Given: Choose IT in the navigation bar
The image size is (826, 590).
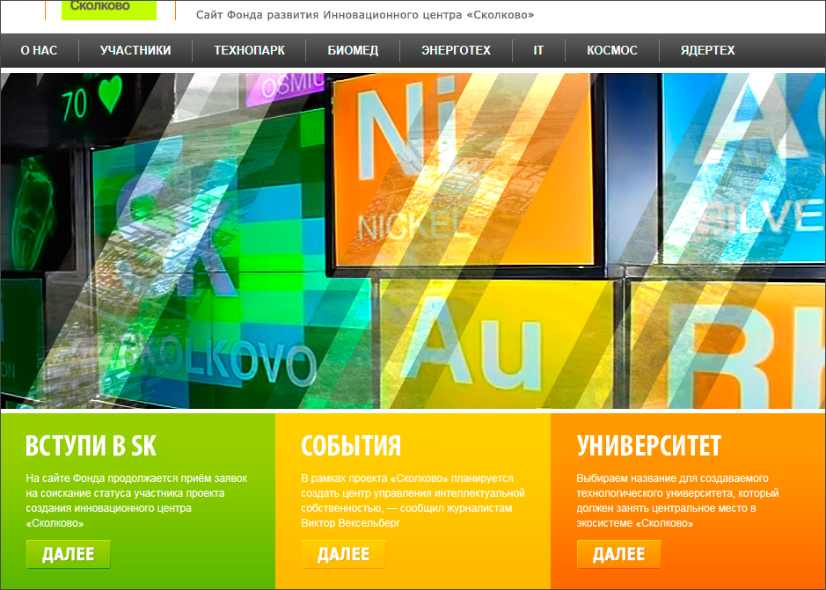Looking at the screenshot, I should [x=538, y=51].
